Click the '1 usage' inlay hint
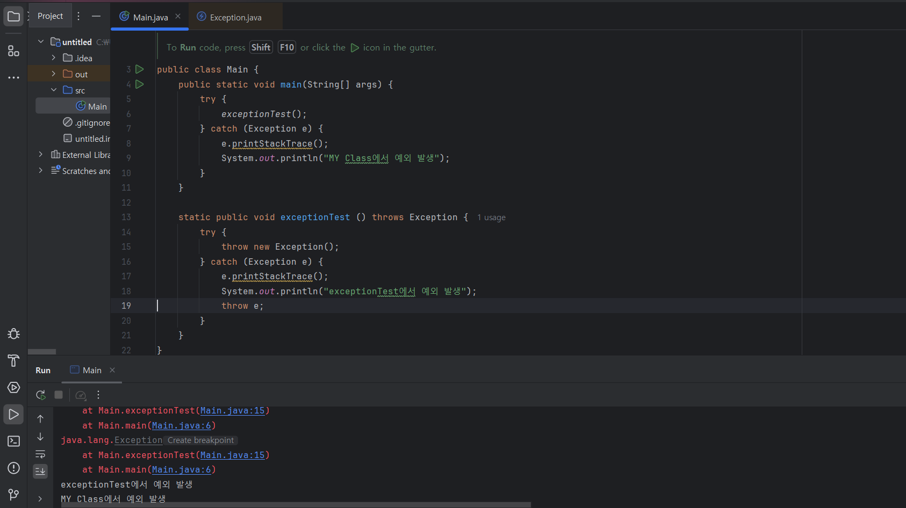 [x=491, y=217]
